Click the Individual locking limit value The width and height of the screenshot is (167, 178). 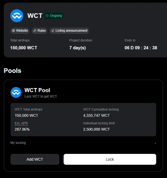(96, 129)
